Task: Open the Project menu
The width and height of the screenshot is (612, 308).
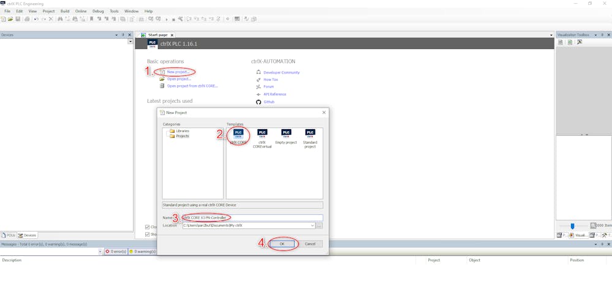Action: point(49,11)
